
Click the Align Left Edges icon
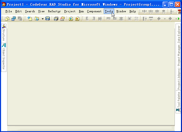click(x=87, y=19)
